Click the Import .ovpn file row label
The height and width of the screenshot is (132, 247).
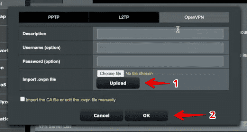(x=39, y=79)
